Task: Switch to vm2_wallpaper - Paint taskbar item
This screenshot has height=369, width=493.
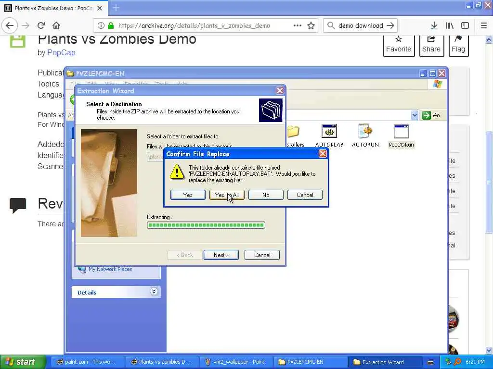Action: click(x=235, y=362)
